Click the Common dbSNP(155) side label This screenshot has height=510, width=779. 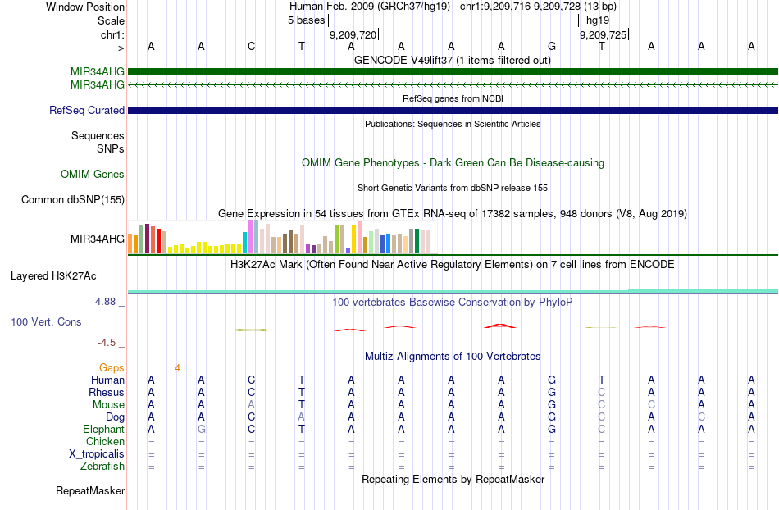[73, 199]
